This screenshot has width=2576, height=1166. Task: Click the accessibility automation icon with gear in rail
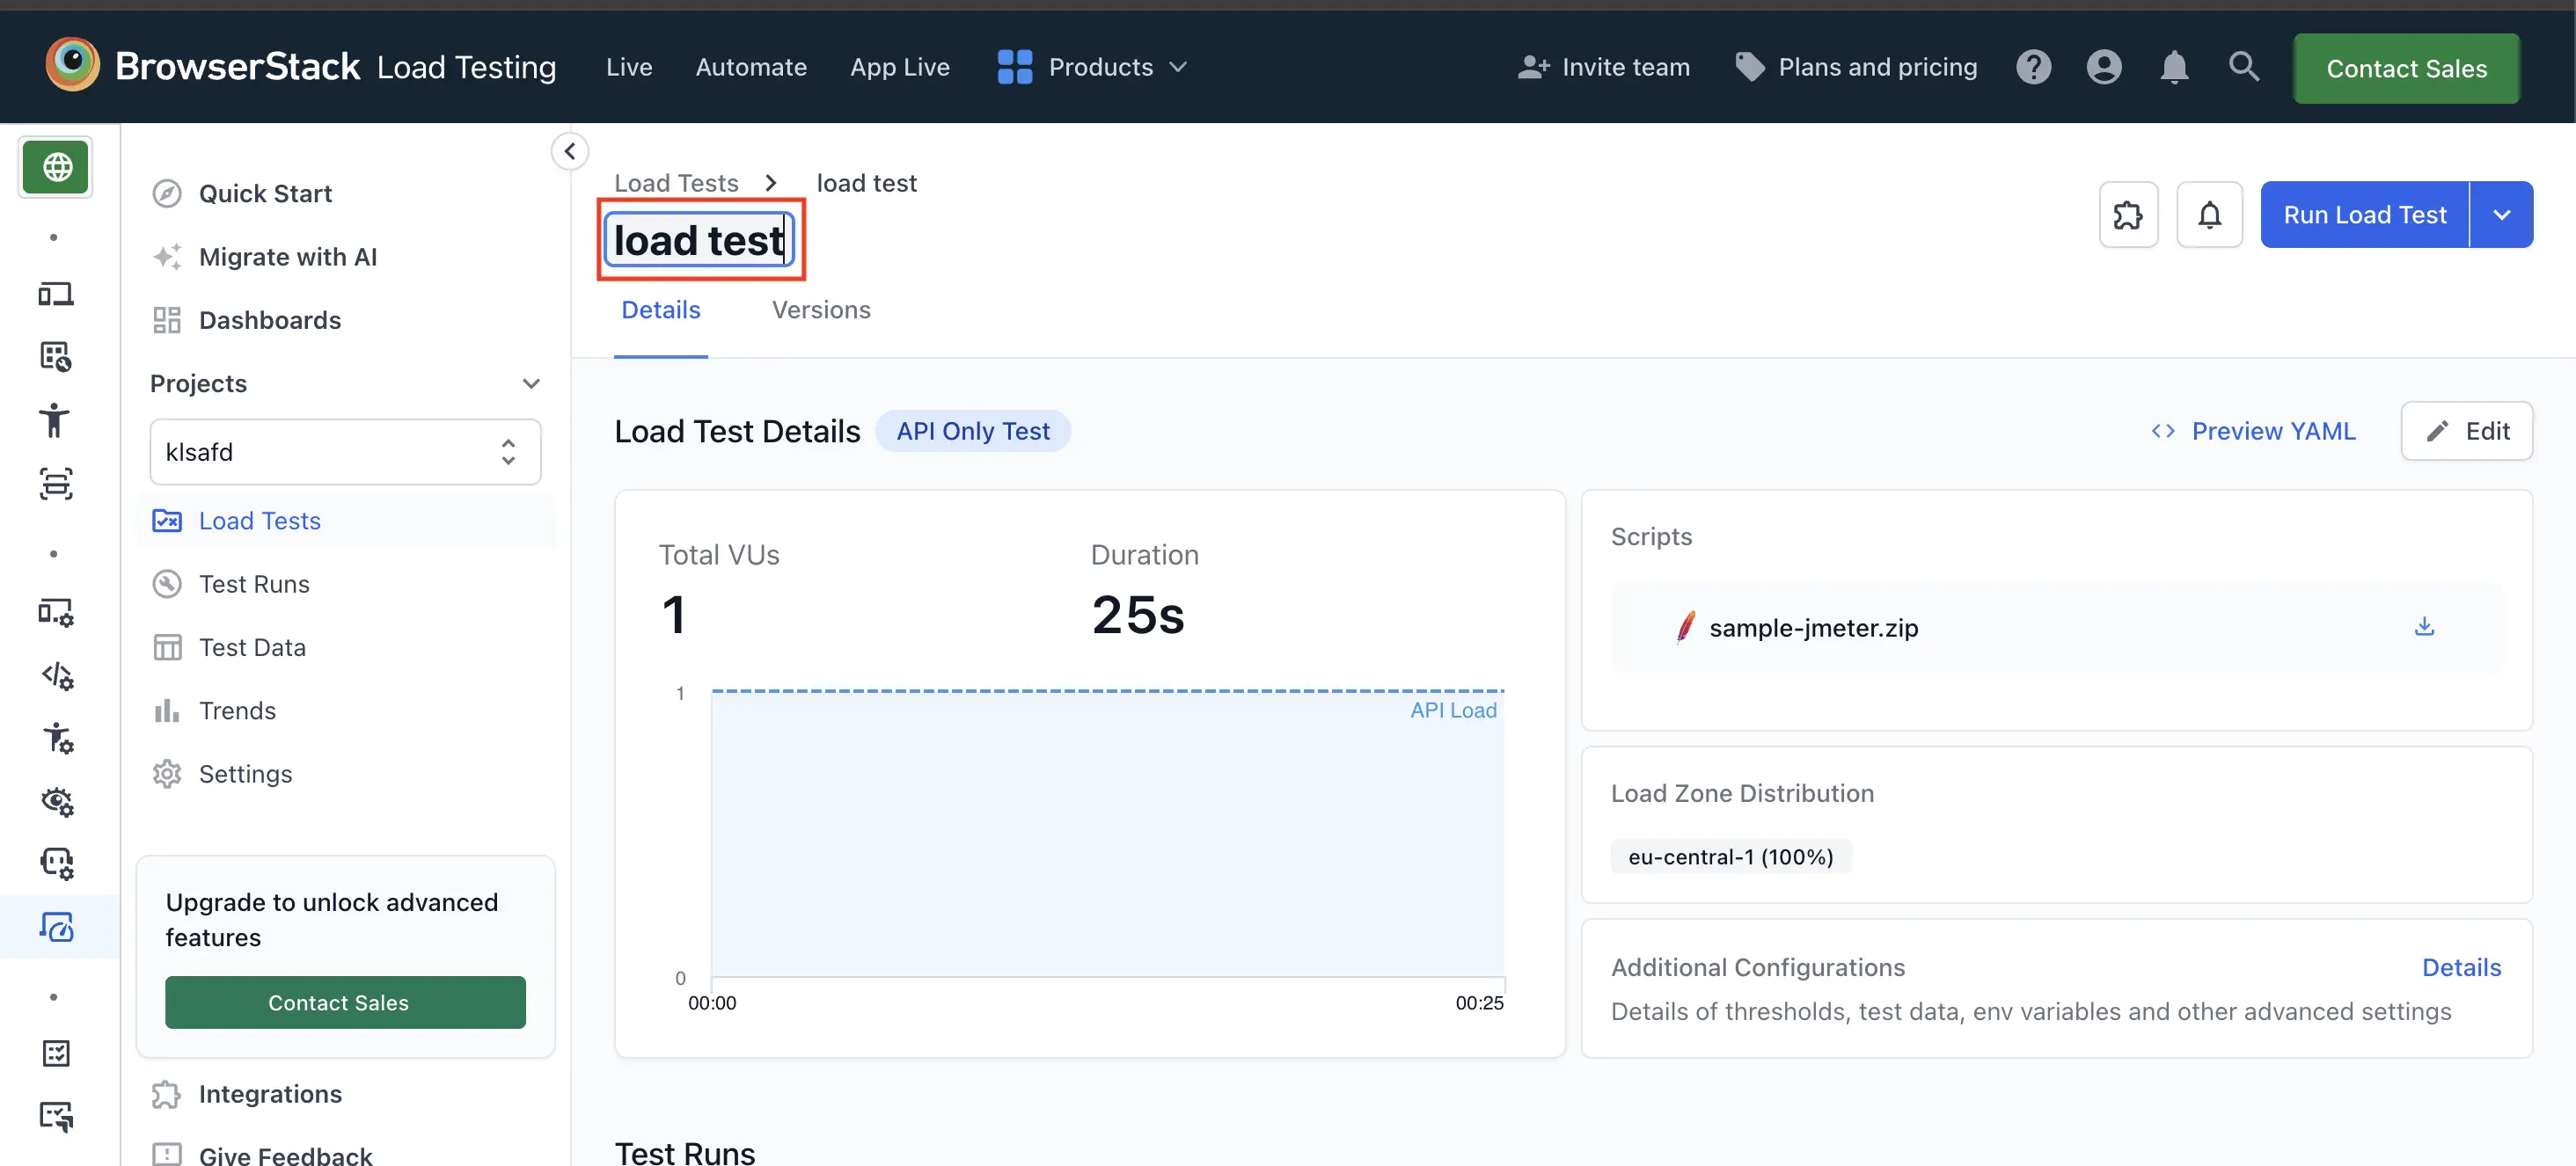[x=56, y=738]
